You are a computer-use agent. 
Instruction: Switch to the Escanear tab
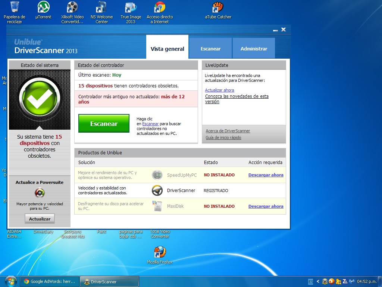(210, 48)
